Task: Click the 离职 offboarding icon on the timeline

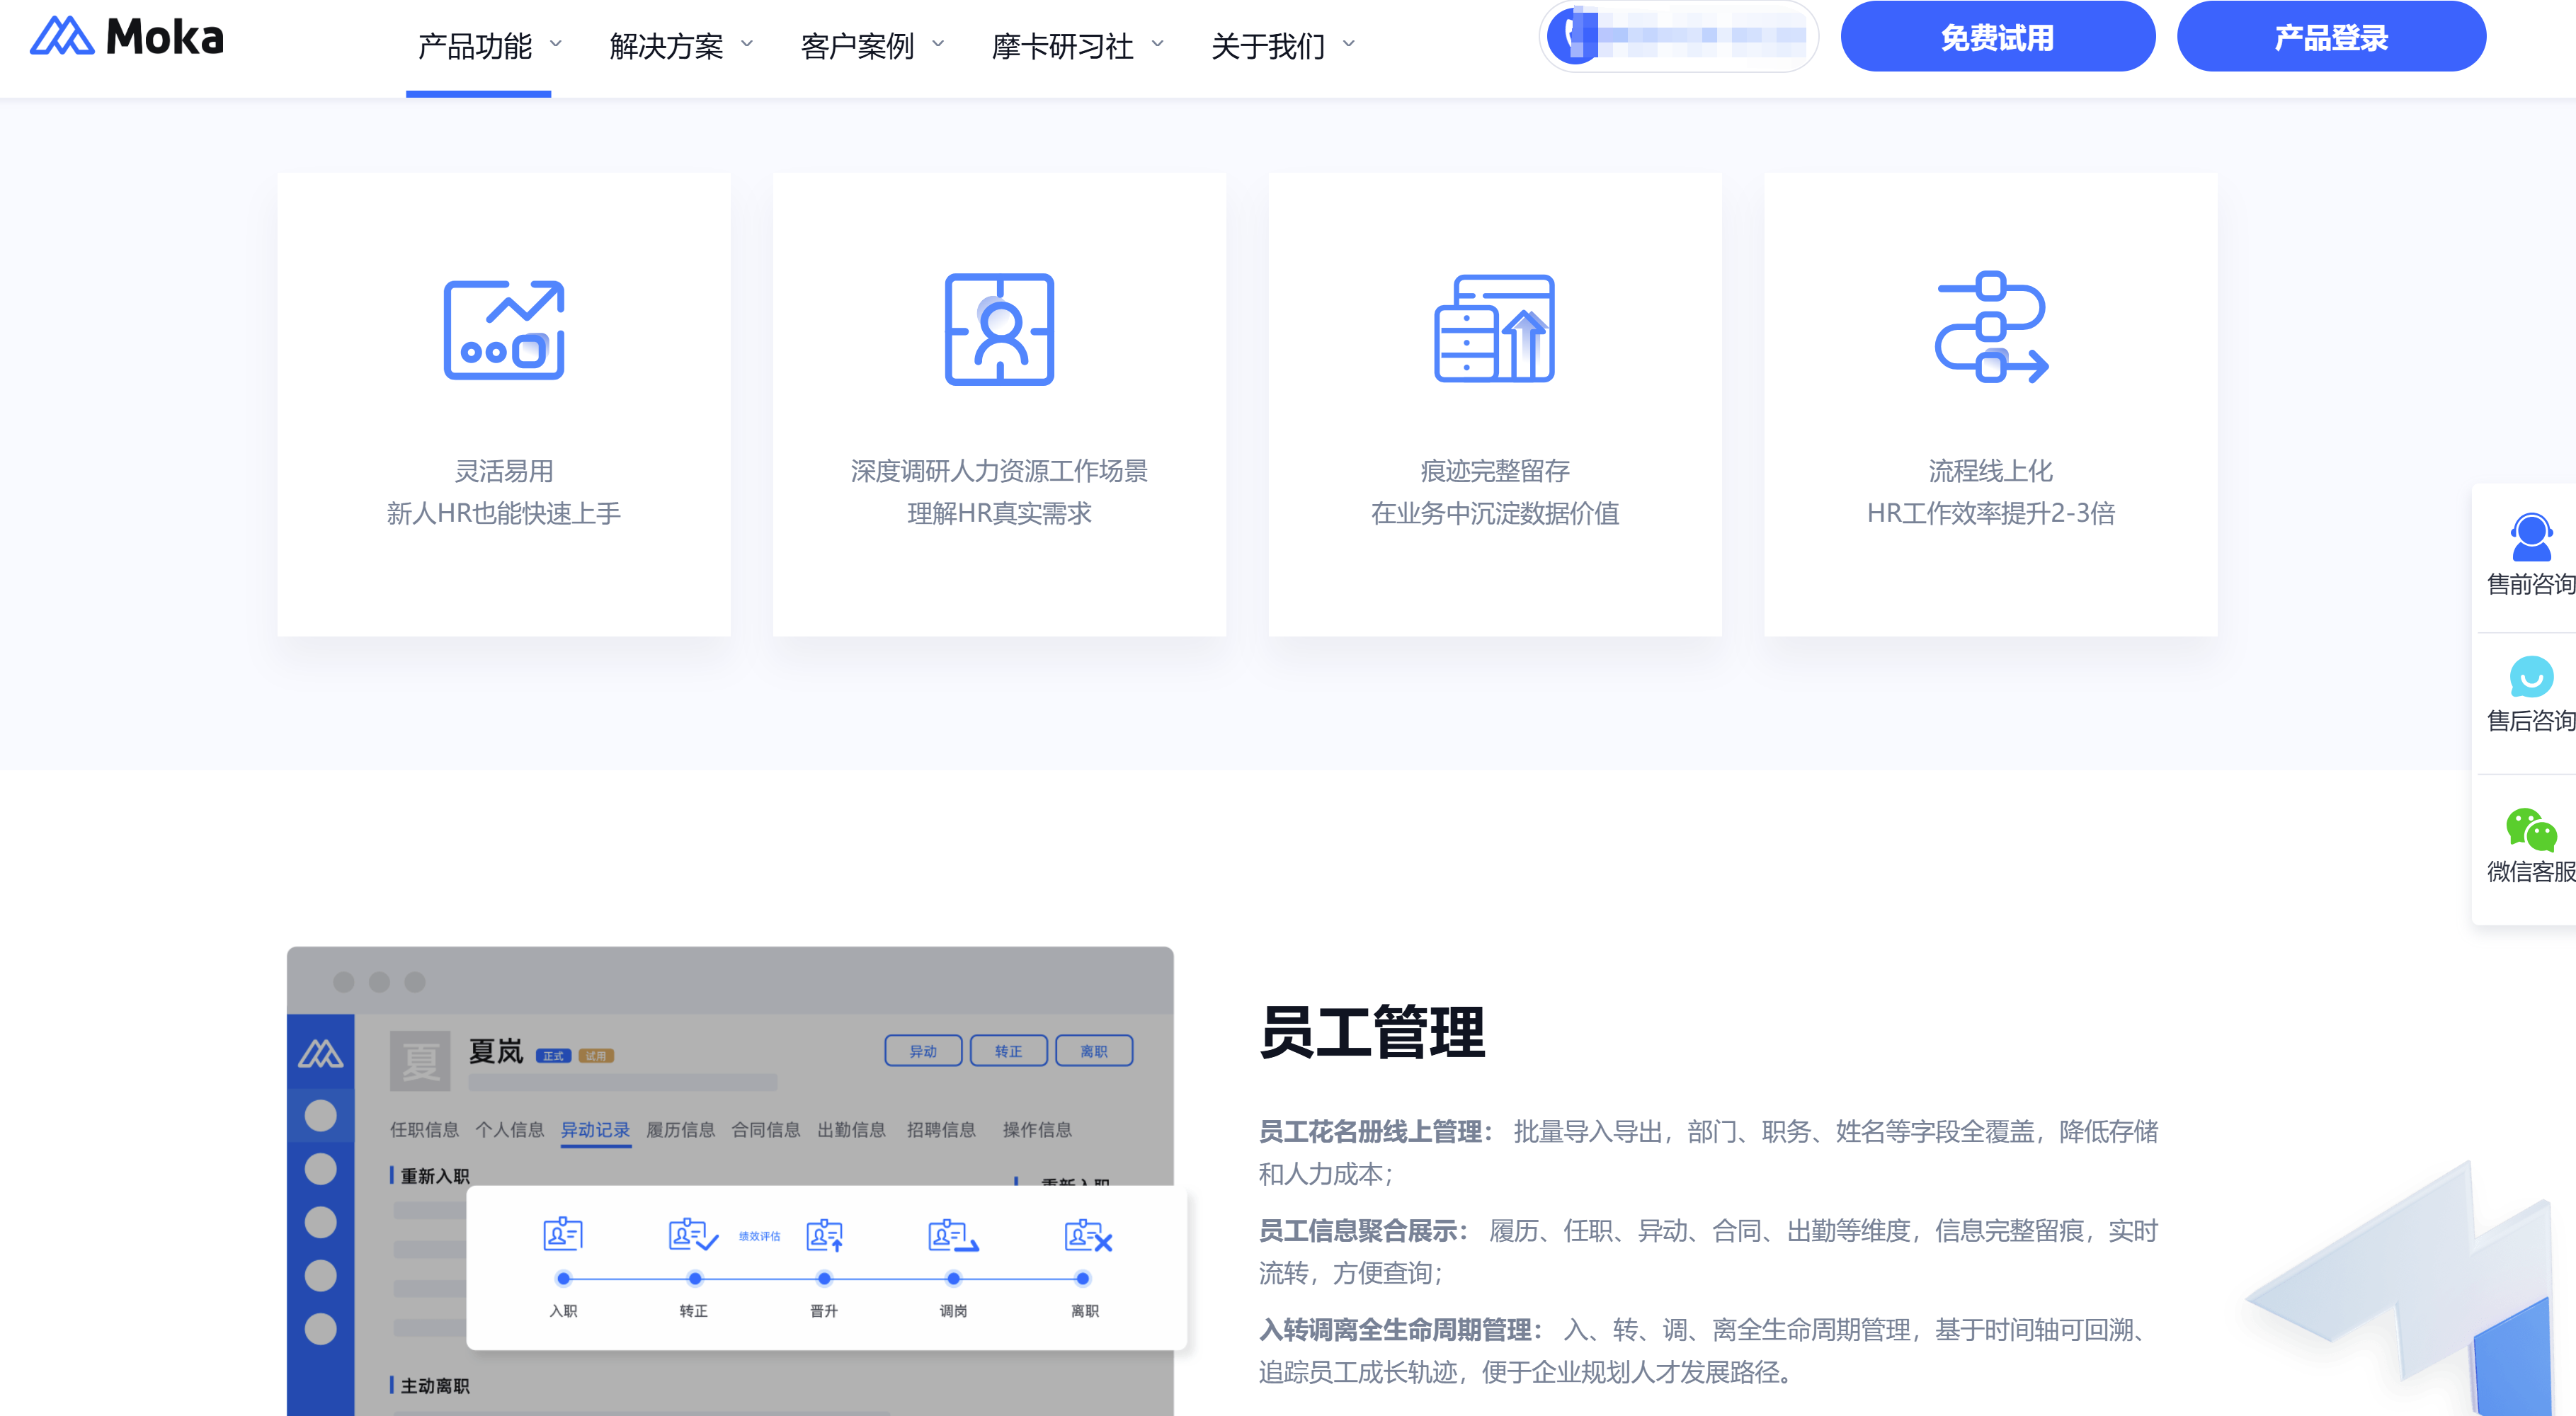Action: [x=1083, y=1236]
